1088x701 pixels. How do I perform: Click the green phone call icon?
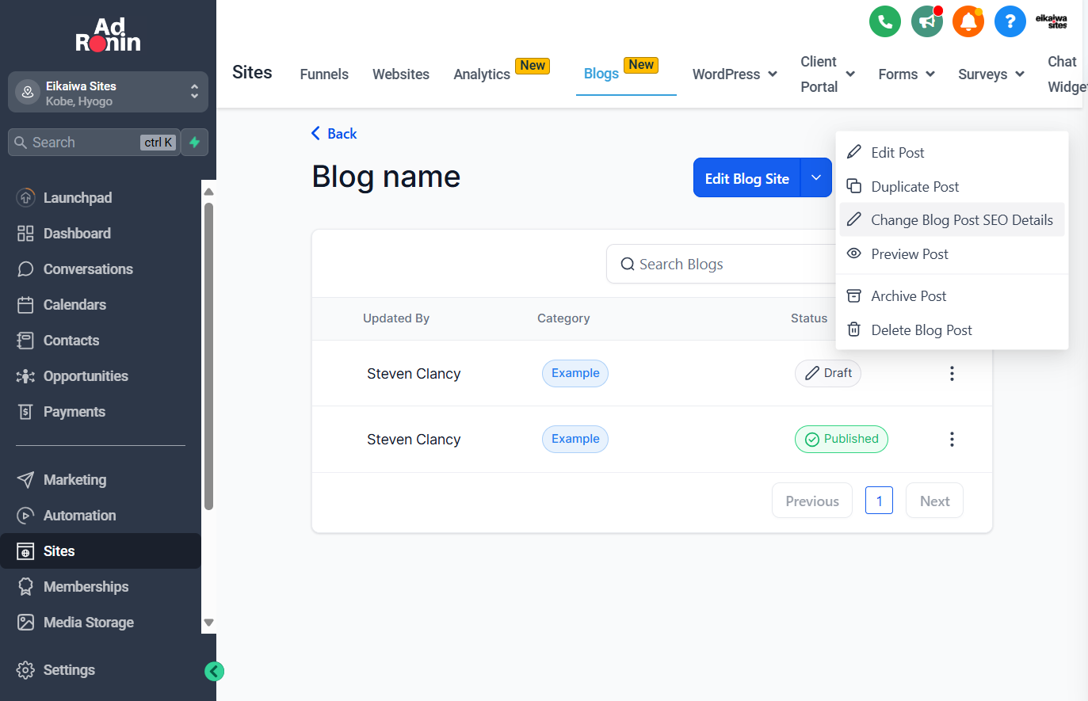click(x=885, y=21)
